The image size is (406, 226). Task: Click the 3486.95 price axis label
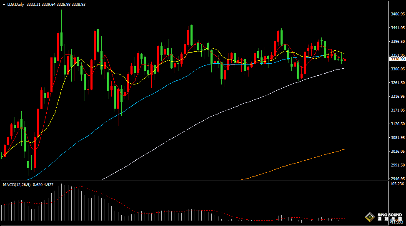(x=398, y=14)
